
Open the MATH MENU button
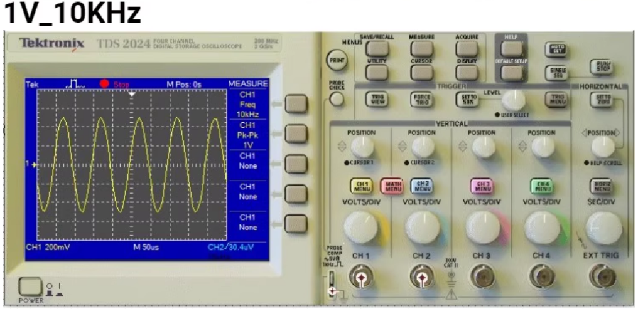coord(393,186)
